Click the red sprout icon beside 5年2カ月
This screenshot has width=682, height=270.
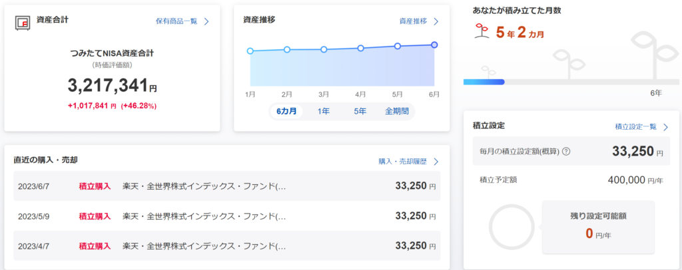[479, 31]
